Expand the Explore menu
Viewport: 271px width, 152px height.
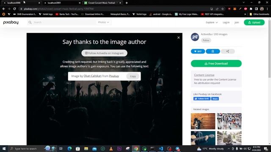pos(212,22)
